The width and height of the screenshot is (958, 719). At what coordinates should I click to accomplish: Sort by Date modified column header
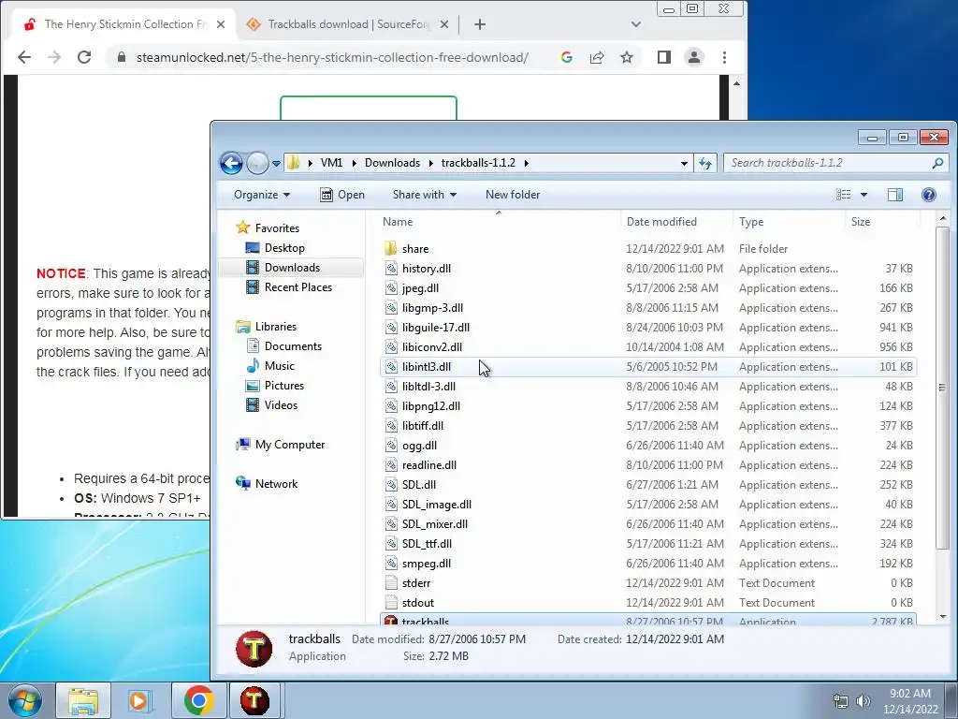pos(661,221)
